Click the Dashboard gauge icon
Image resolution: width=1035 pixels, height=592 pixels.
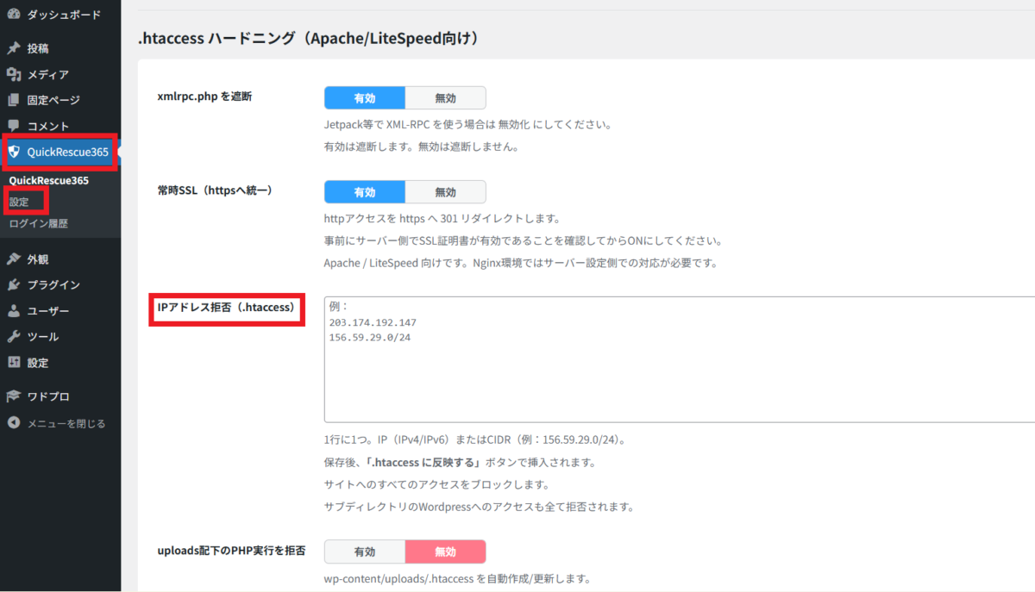click(x=14, y=15)
